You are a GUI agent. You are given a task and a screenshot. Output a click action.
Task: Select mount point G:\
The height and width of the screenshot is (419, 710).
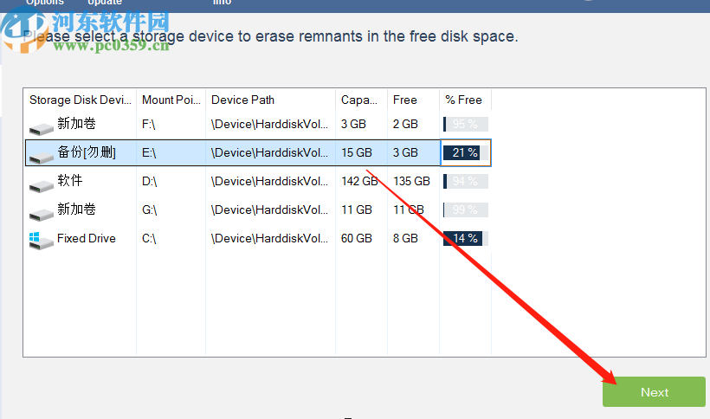click(150, 209)
